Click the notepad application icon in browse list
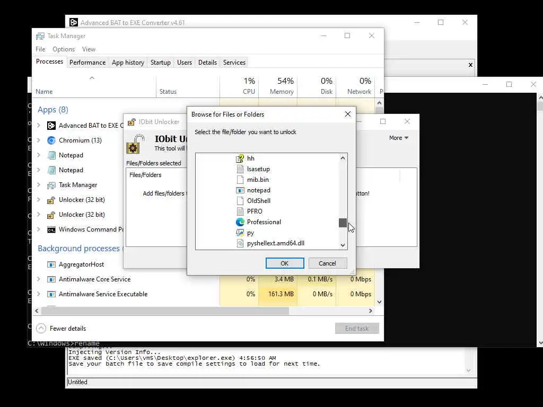This screenshot has width=543, height=407. tap(240, 190)
